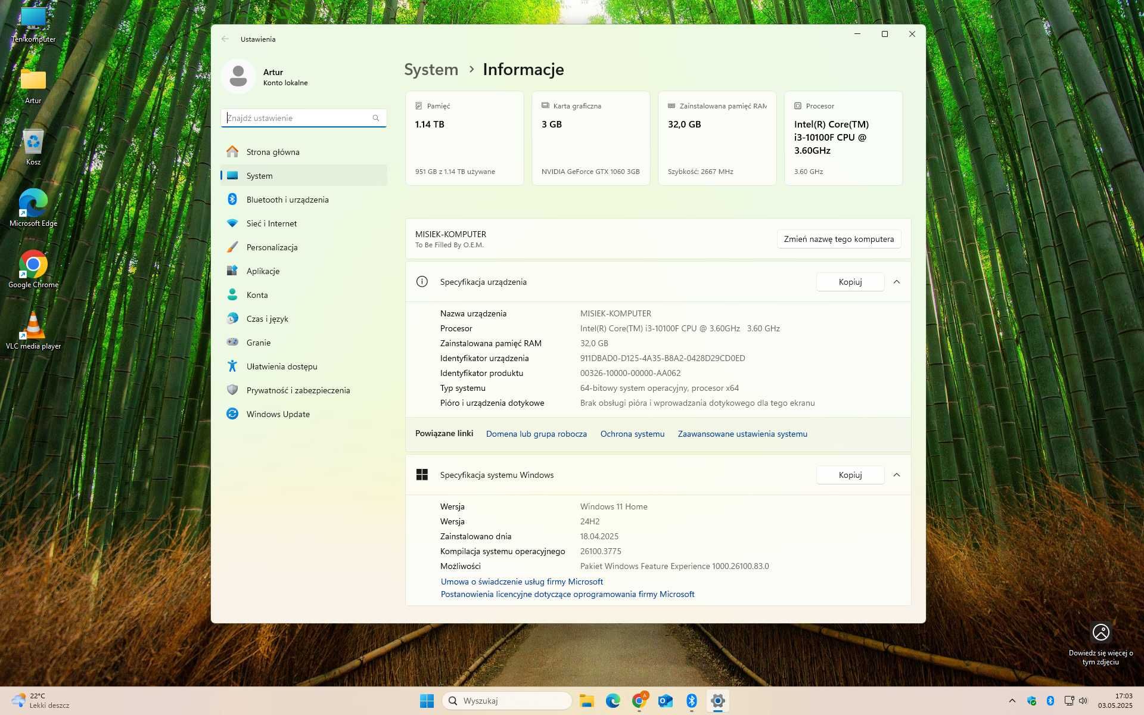Select Google Chrome desktop shortcut

pos(33,270)
